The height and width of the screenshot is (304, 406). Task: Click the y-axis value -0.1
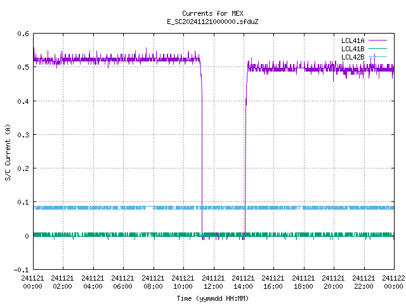21,270
